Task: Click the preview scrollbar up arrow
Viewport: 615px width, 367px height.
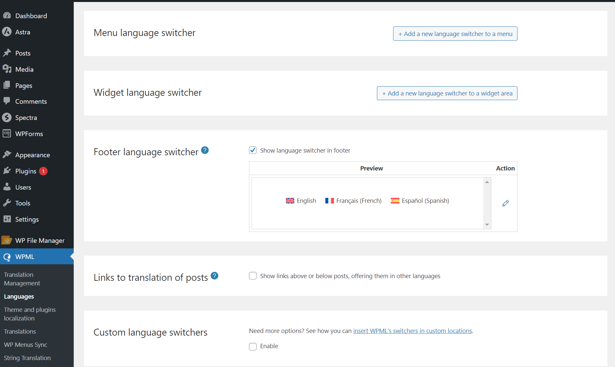Action: coord(487,182)
